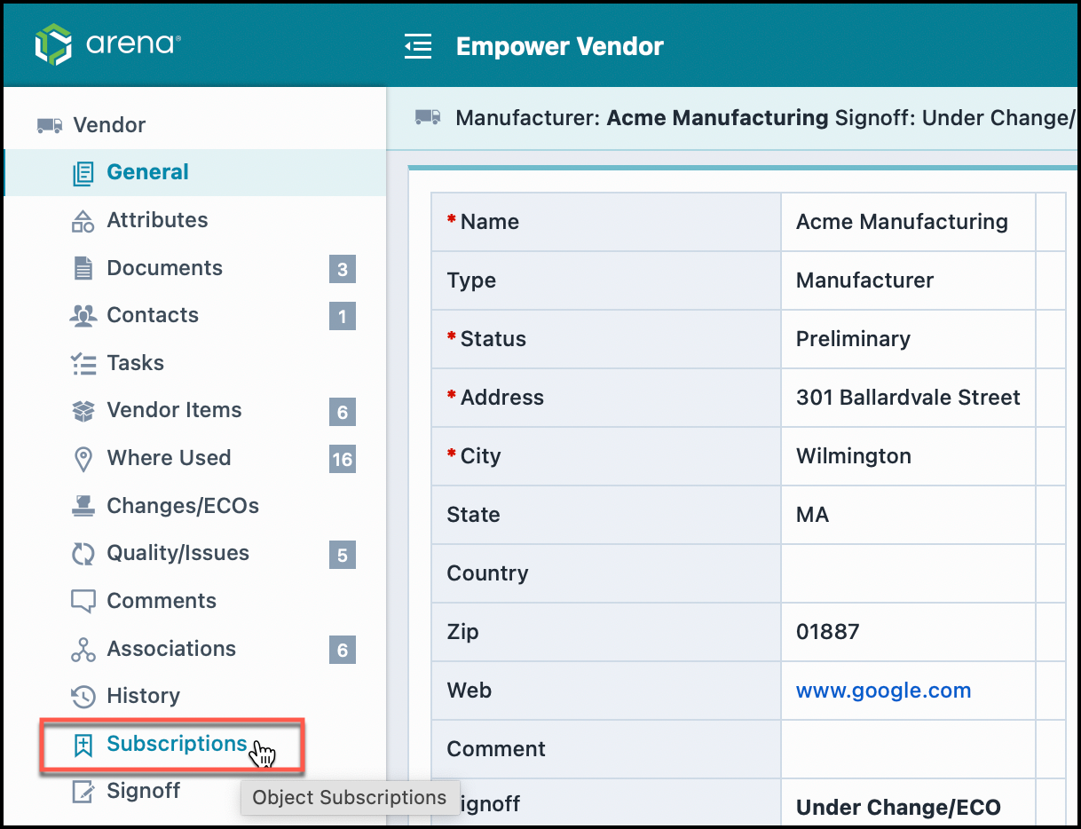Select the Vendor heading in the sidebar
Image resolution: width=1081 pixels, height=829 pixels.
click(x=109, y=125)
